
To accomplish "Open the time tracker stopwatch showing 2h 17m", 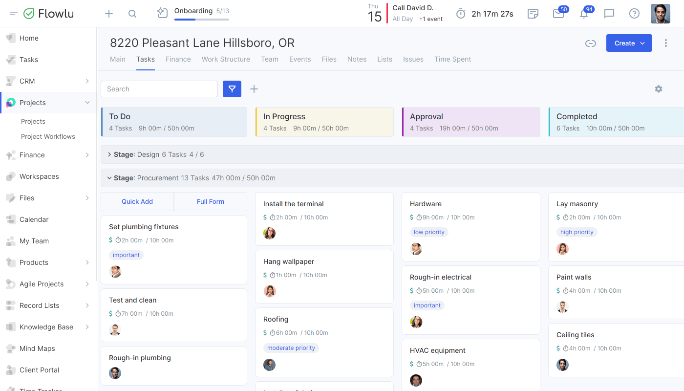I will [x=484, y=14].
